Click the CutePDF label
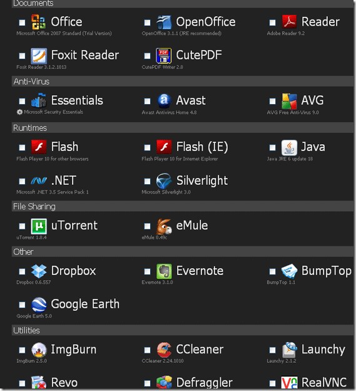356x391 pixels. pyautogui.click(x=199, y=55)
